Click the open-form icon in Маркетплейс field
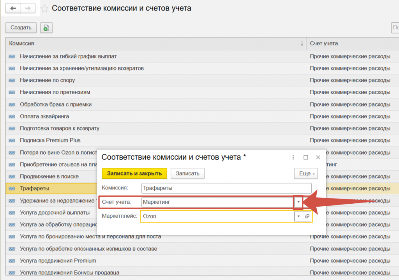The image size is (399, 280). pos(307,216)
